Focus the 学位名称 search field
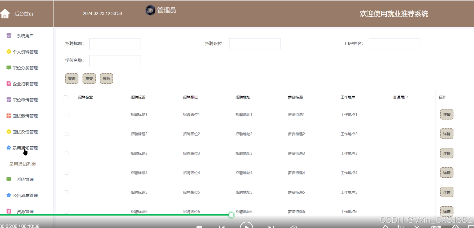474x228 pixels. tap(115, 61)
